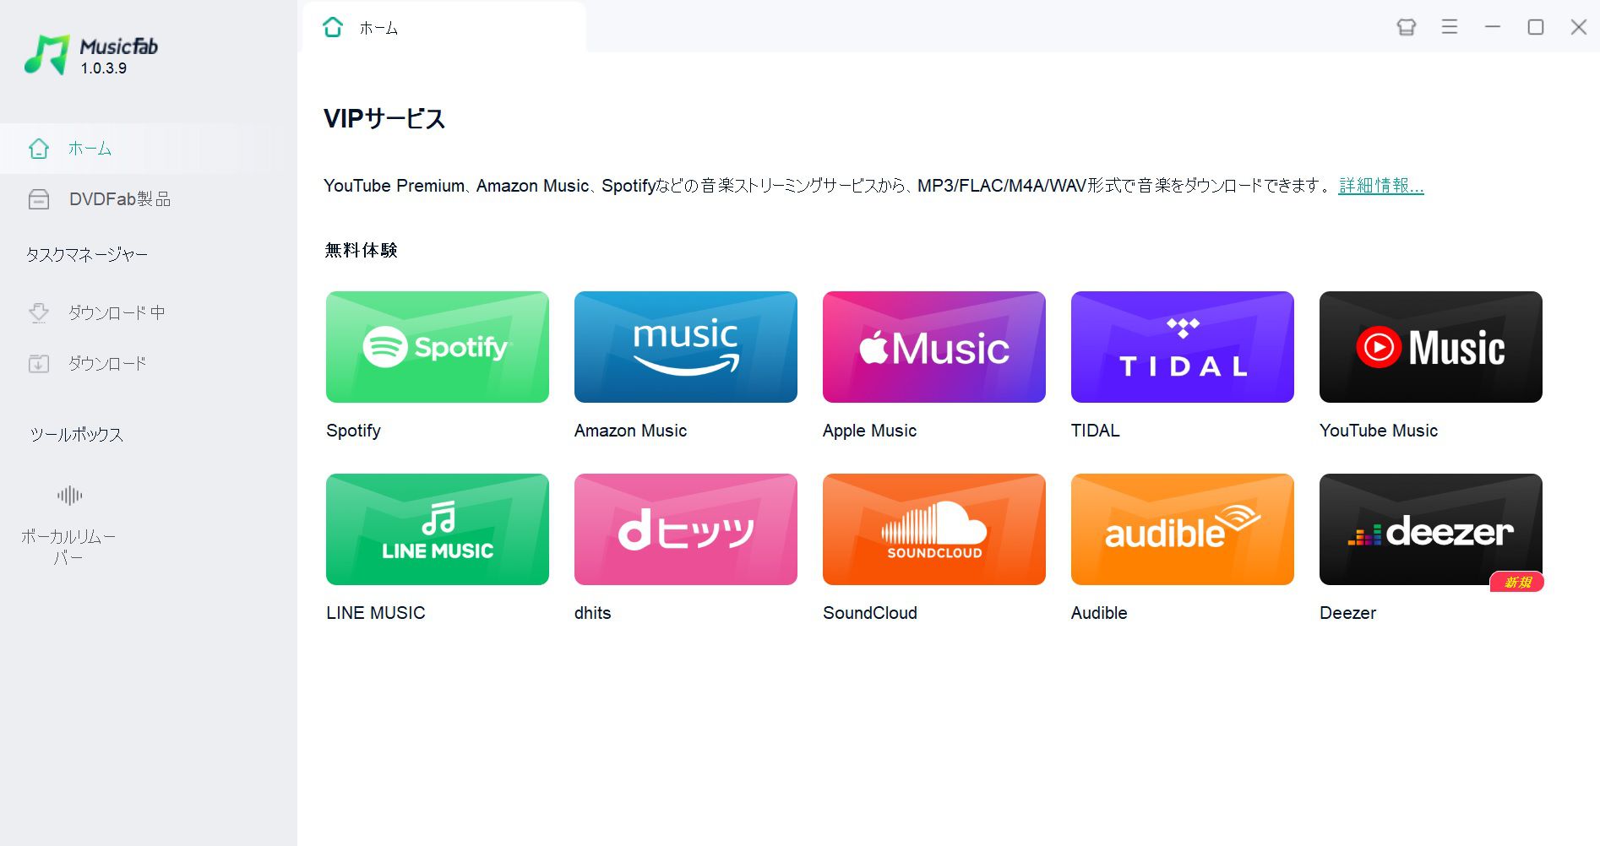
Task: Click the 新規 badge on Deezer
Action: click(1517, 582)
